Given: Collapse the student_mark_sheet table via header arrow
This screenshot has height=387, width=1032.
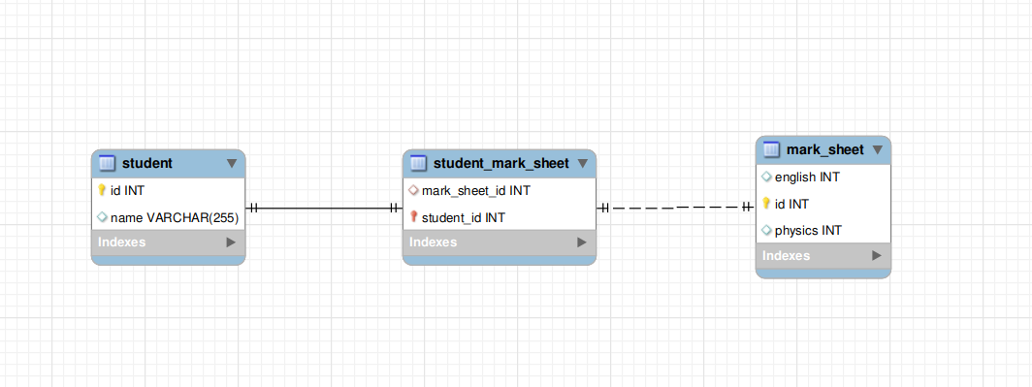Looking at the screenshot, I should pos(583,163).
